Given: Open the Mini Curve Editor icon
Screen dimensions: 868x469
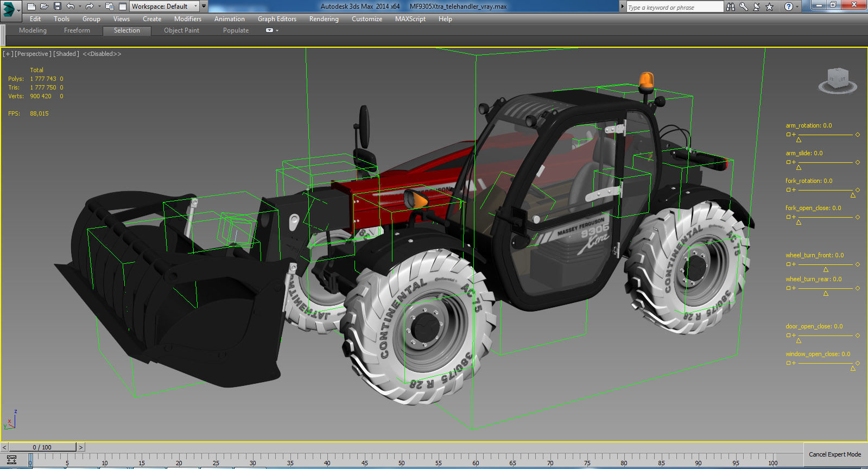Looking at the screenshot, I should pos(11,459).
